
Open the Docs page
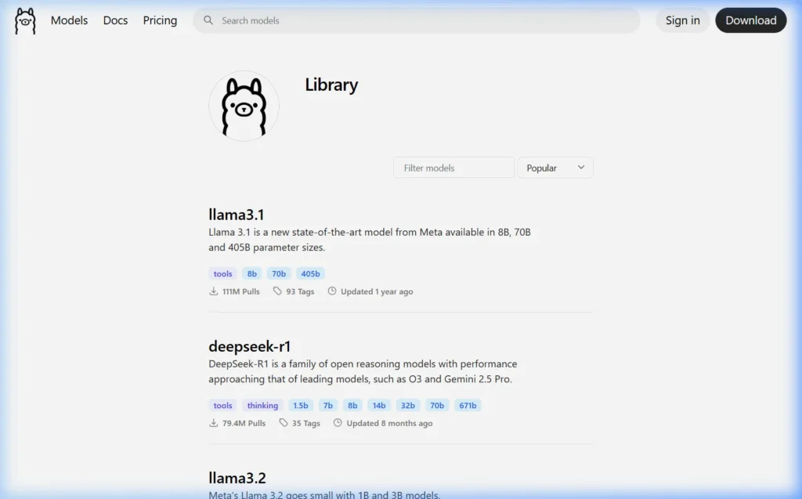(115, 20)
